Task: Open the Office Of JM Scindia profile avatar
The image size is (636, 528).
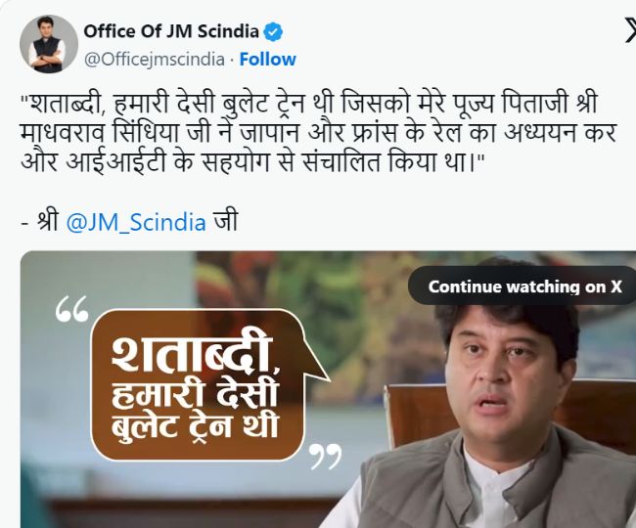Action: pos(49,45)
